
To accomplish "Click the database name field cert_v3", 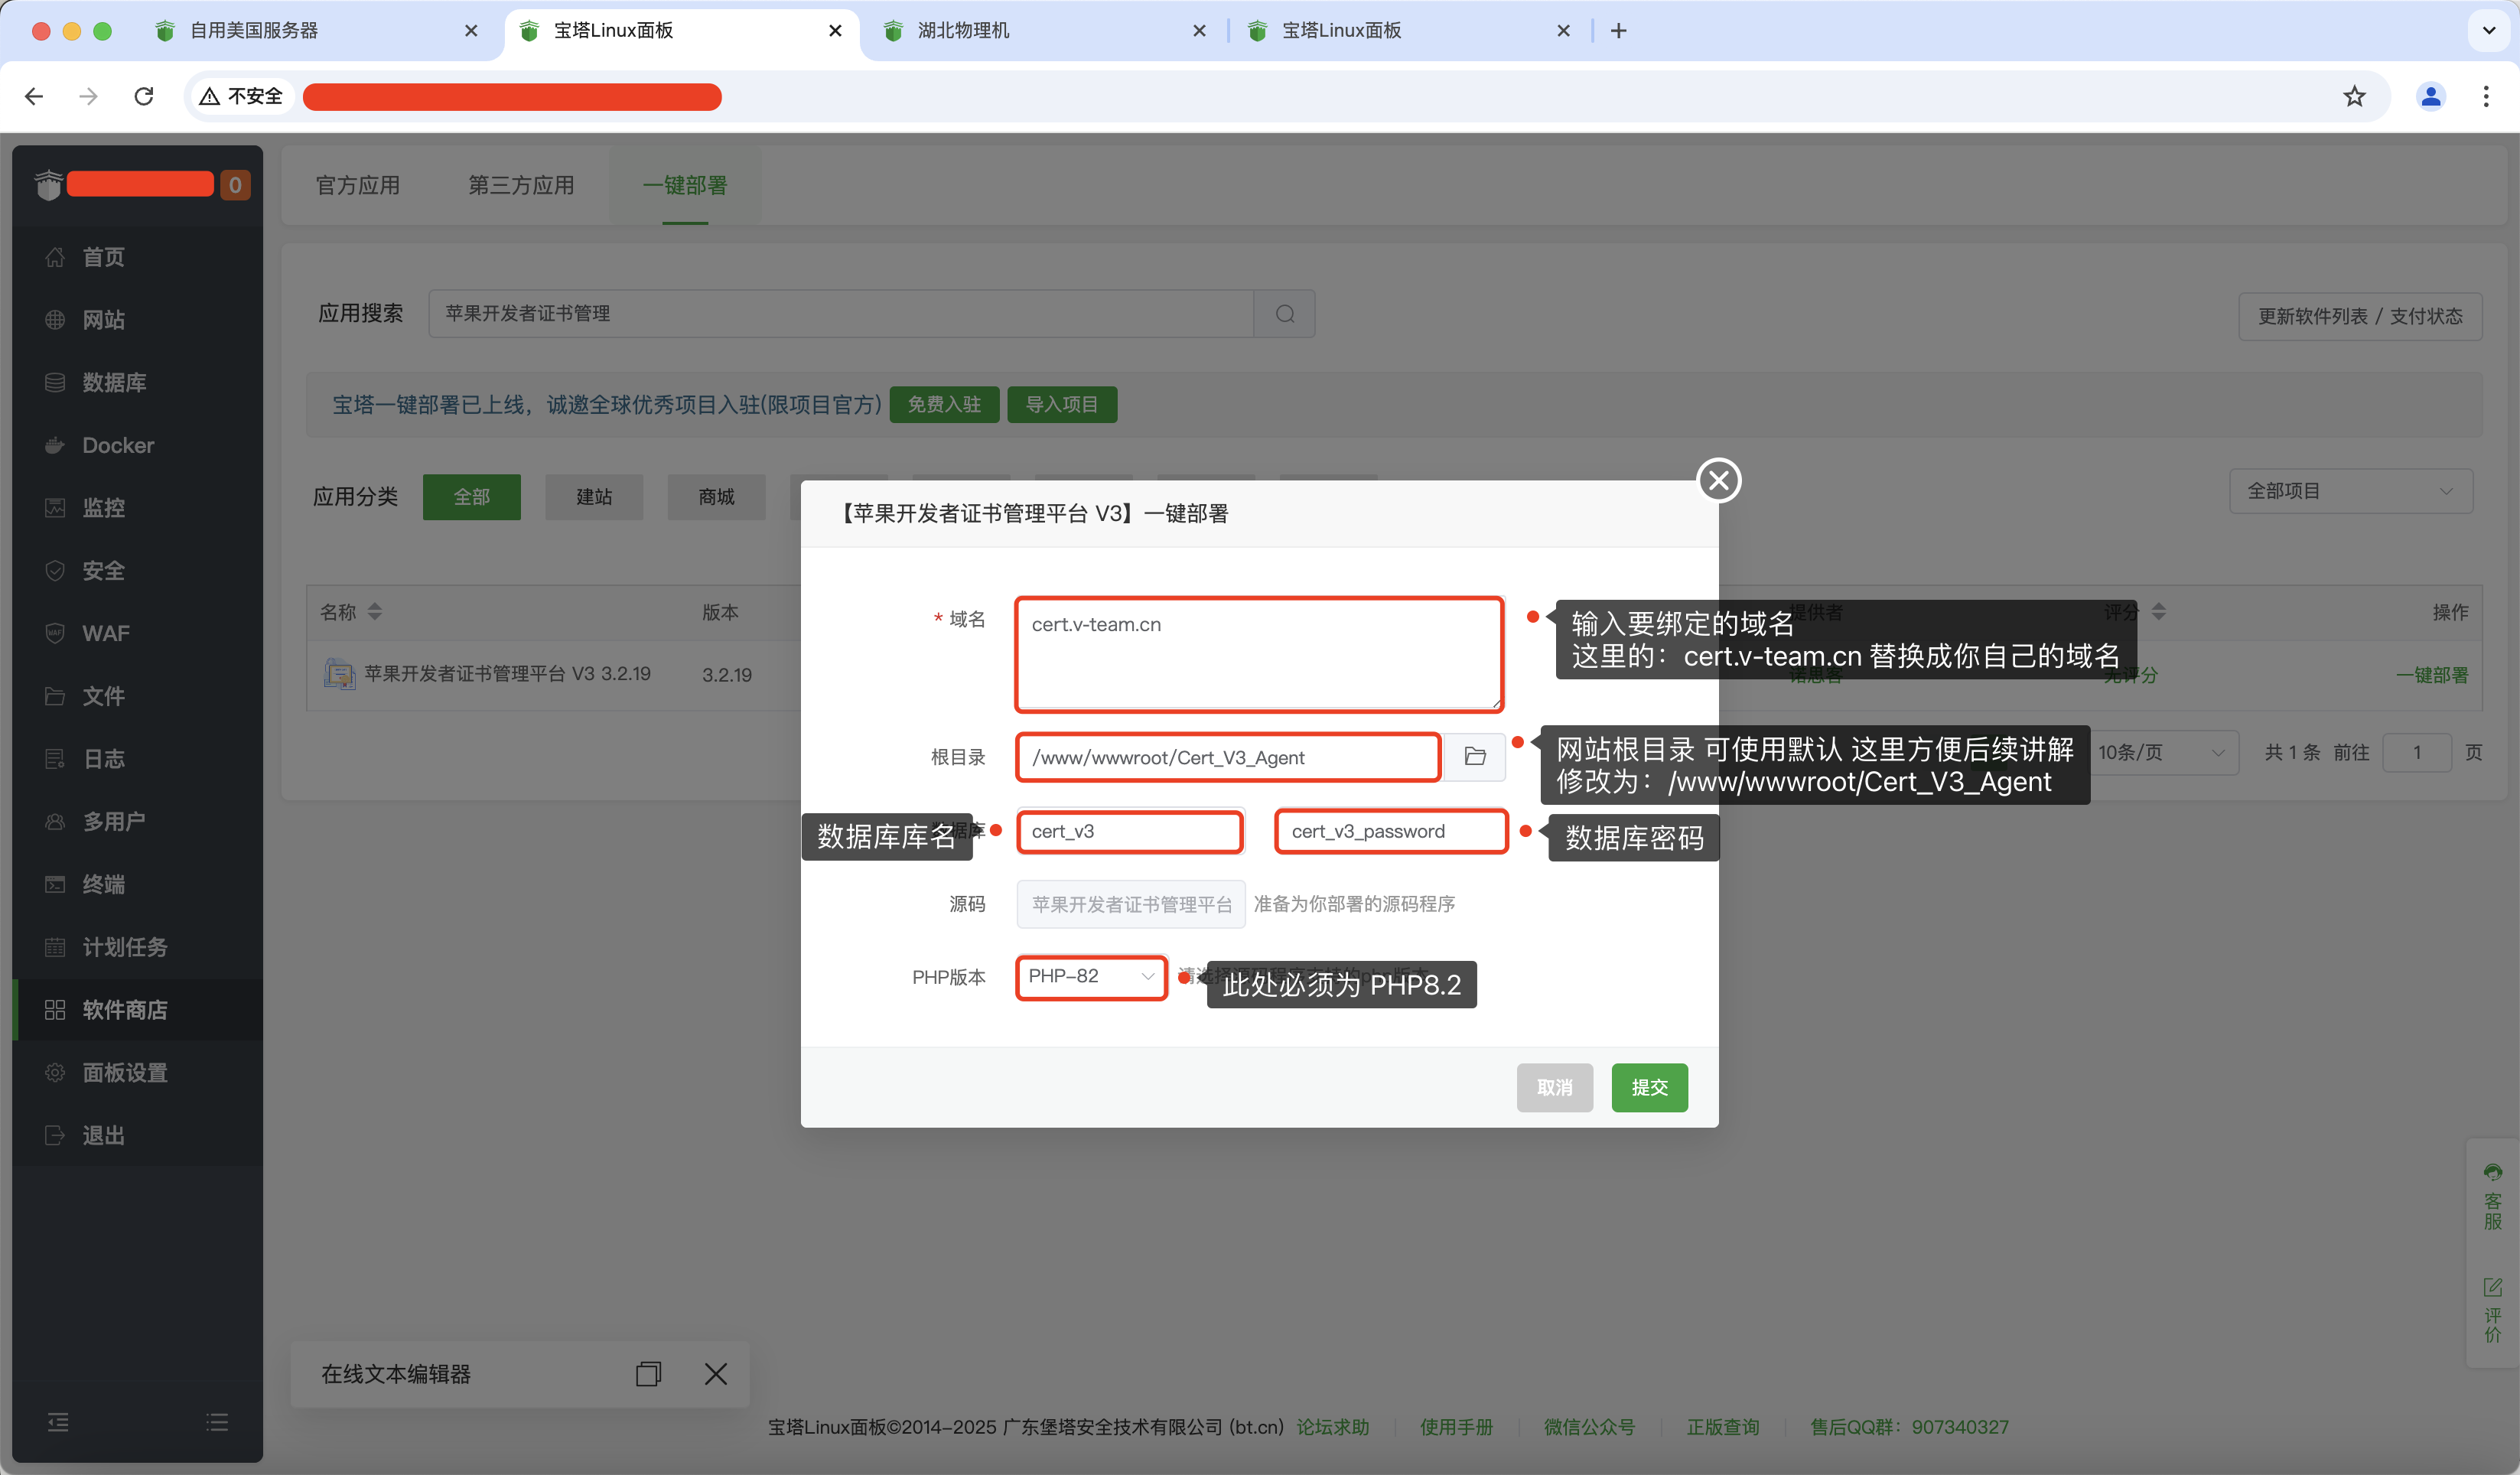I will (1130, 832).
